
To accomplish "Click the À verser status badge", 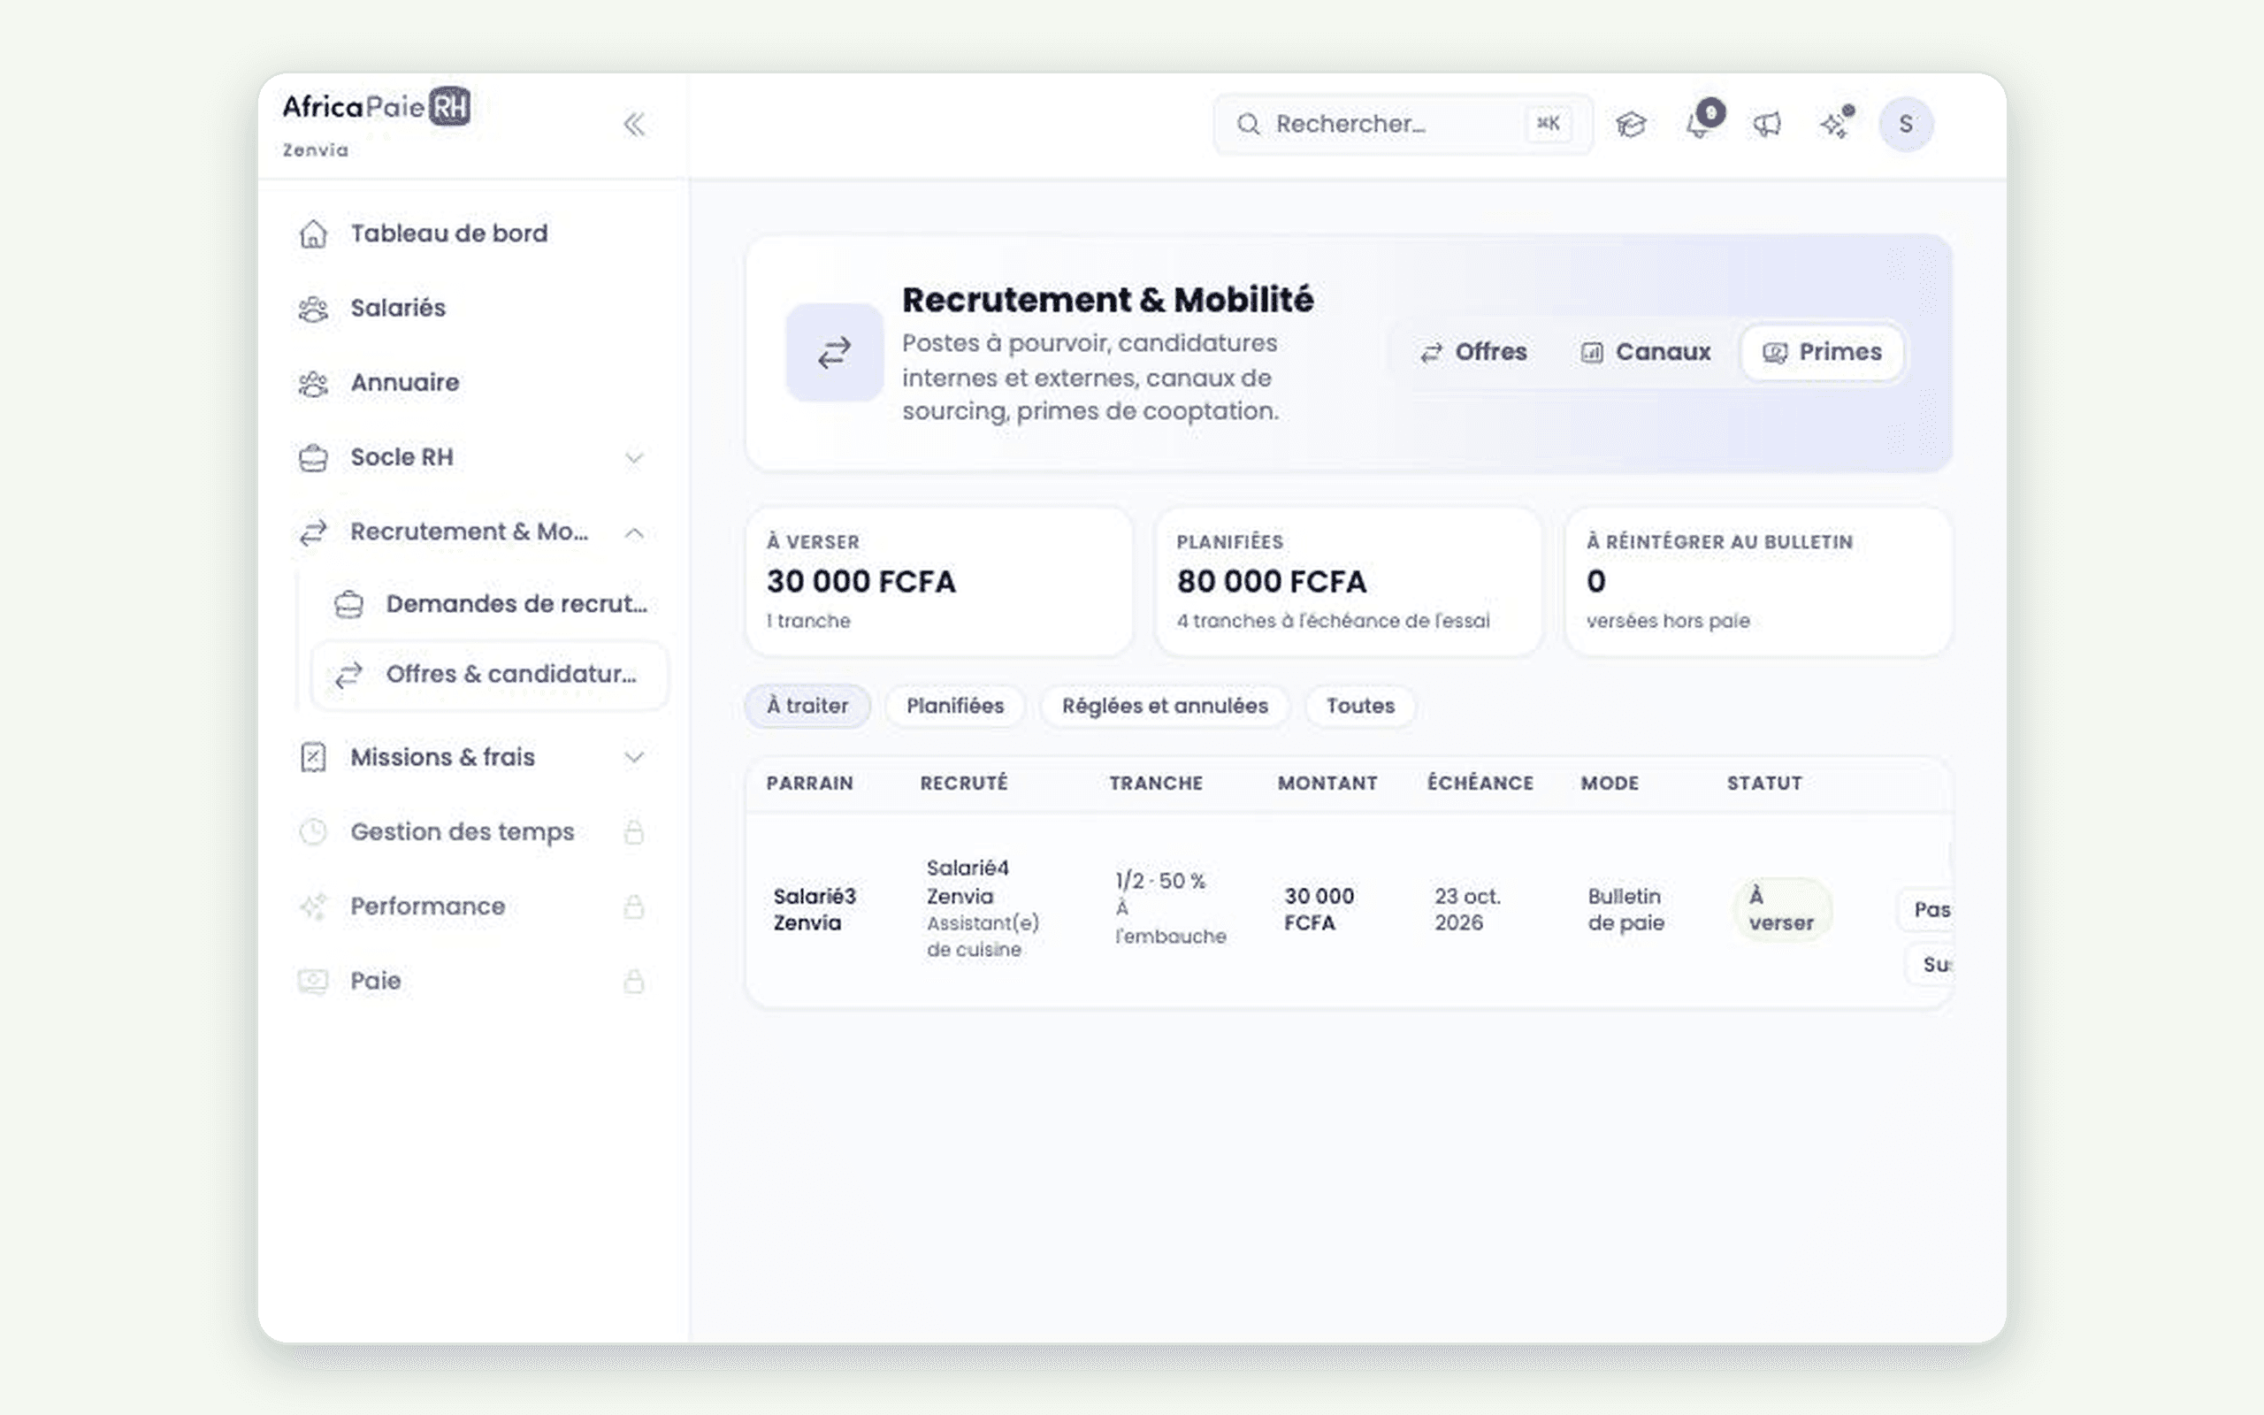I will click(x=1780, y=910).
